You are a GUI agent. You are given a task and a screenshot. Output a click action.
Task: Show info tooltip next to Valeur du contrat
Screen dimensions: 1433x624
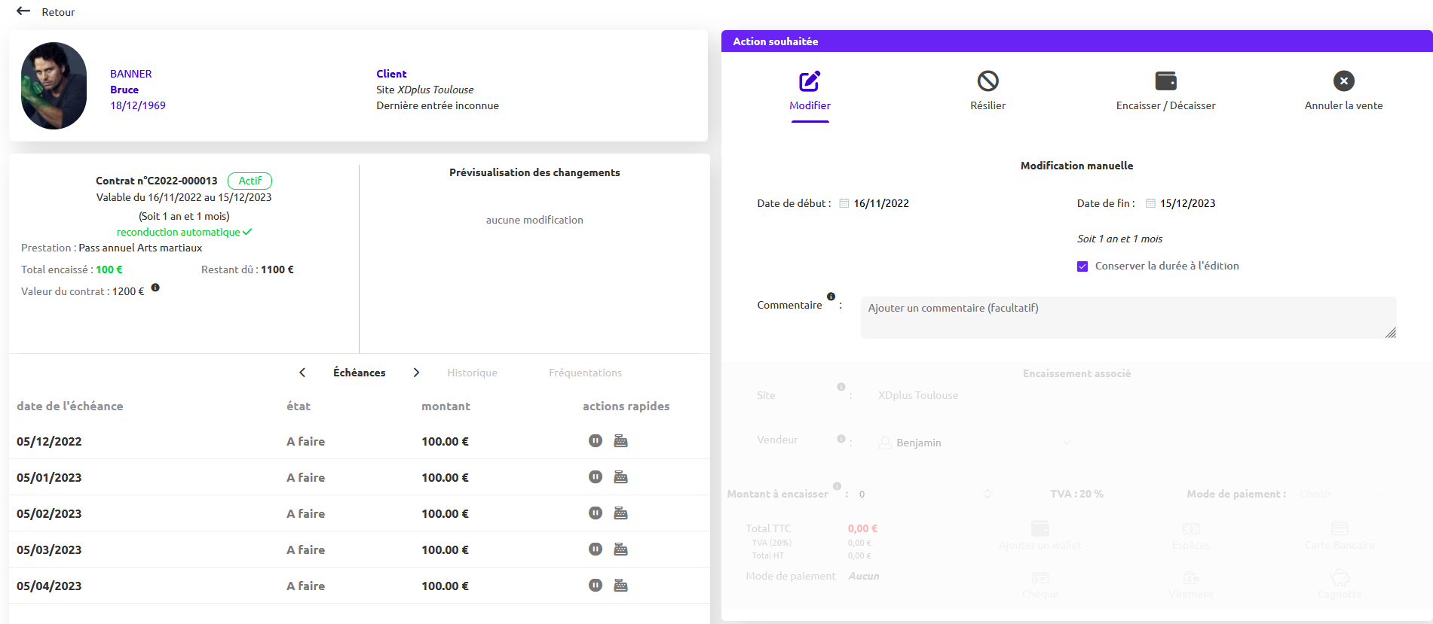(155, 288)
